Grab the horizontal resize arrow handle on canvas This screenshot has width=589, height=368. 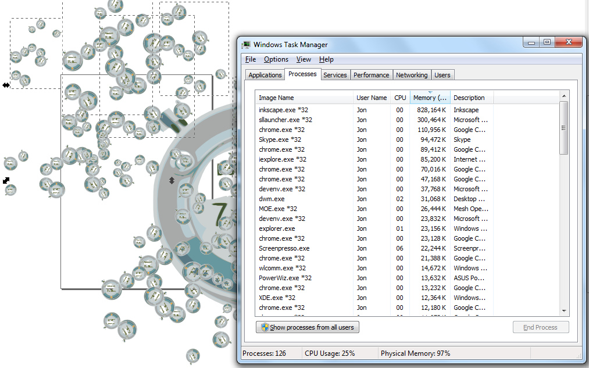point(6,85)
